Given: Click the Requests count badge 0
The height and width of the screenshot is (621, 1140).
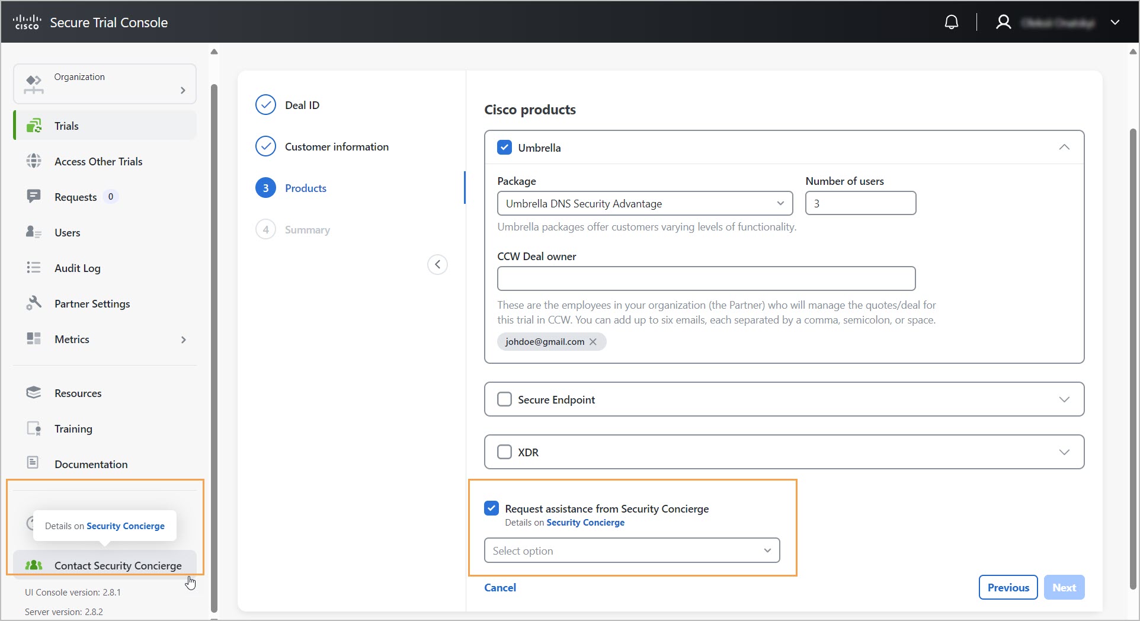Looking at the screenshot, I should 111,197.
